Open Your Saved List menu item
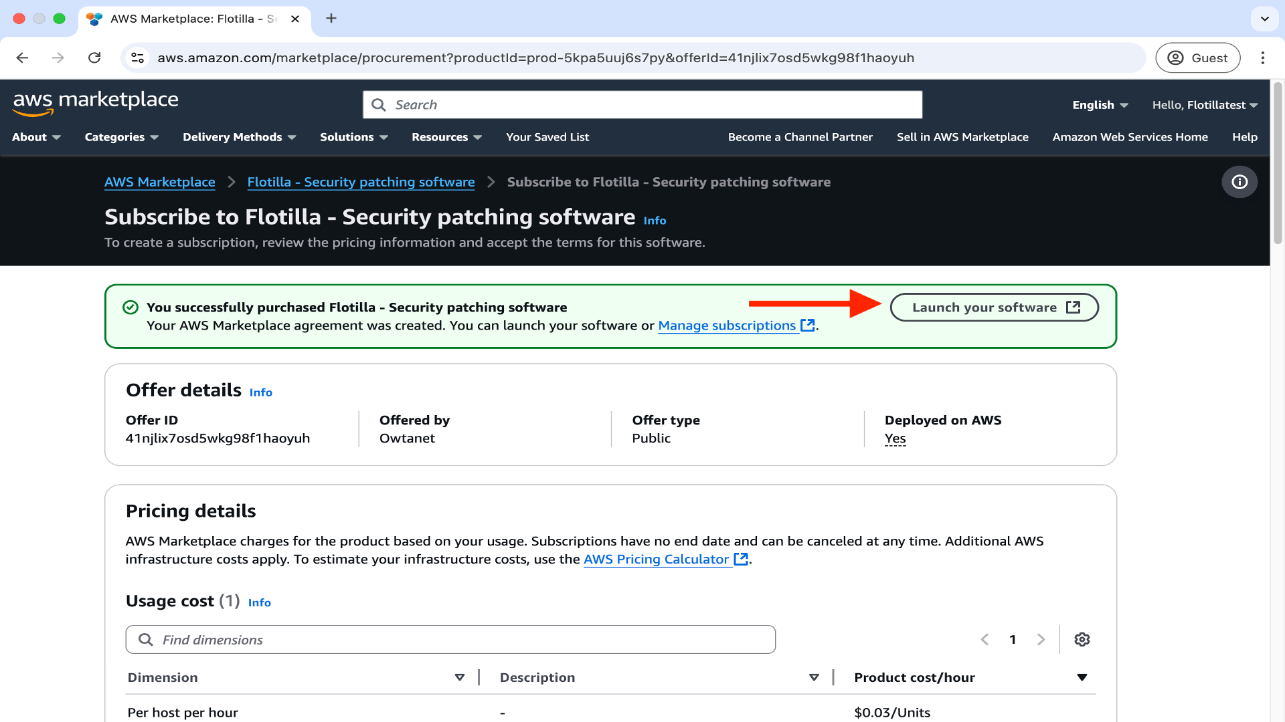 point(547,137)
